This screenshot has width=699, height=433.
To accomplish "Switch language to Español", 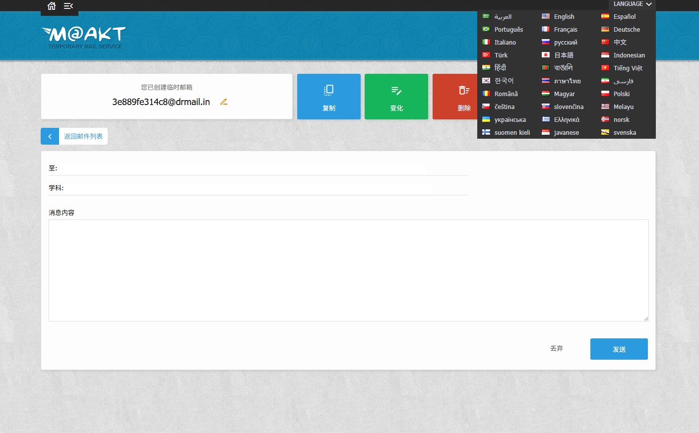I will tap(619, 17).
